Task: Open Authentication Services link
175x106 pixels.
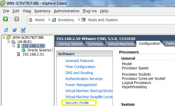Action: click(x=84, y=79)
